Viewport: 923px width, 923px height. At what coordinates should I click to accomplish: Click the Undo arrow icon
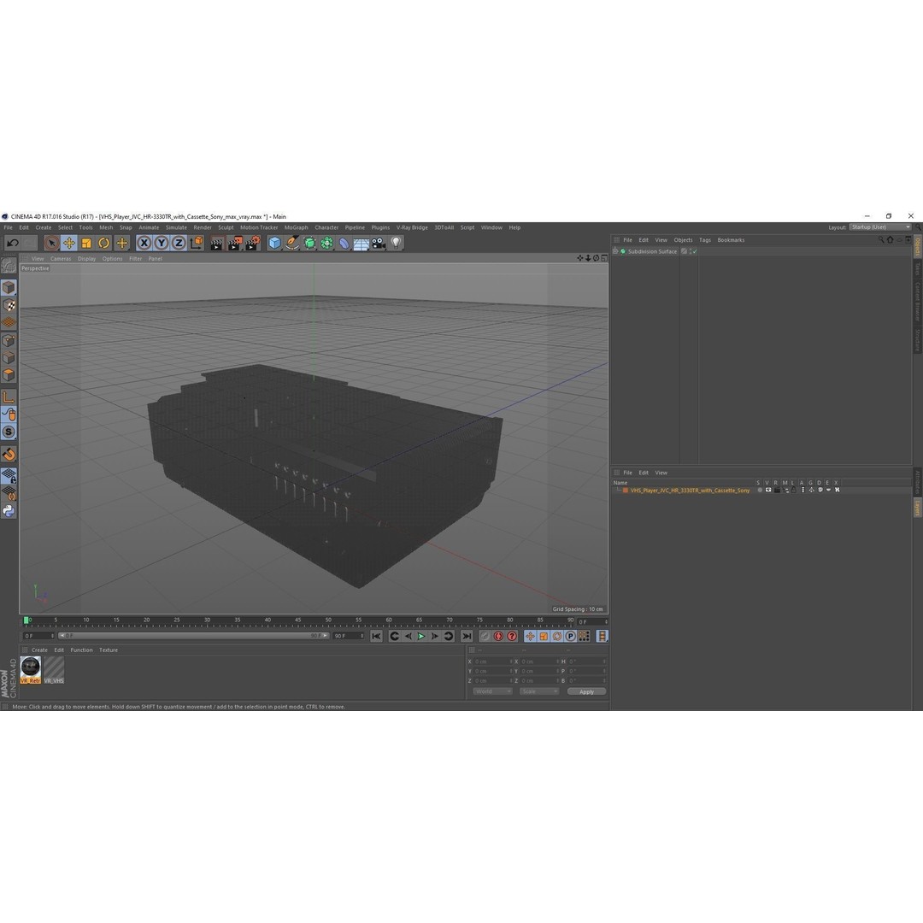[x=12, y=243]
